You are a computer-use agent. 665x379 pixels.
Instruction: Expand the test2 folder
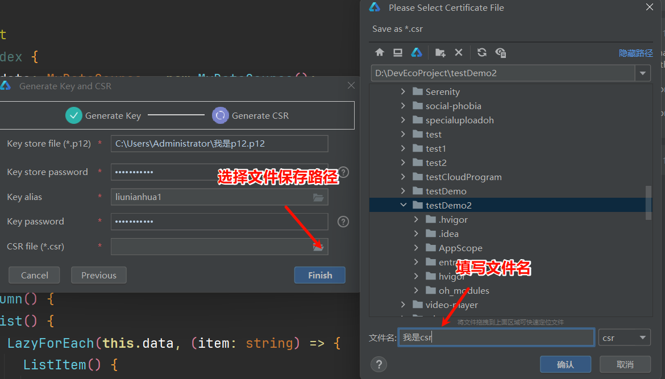pos(403,163)
